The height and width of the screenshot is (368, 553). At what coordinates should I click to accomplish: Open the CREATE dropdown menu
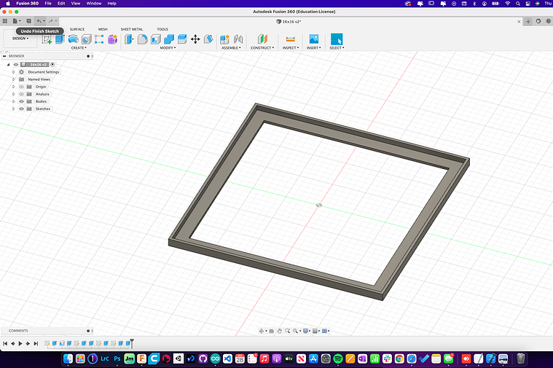point(79,48)
